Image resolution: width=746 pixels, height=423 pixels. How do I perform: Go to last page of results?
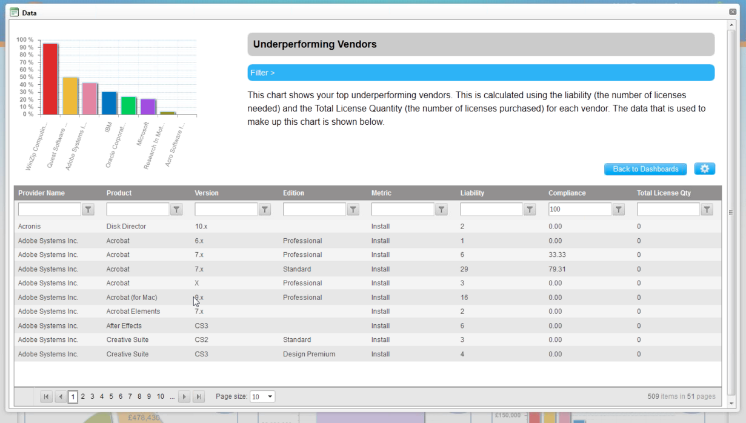(199, 396)
